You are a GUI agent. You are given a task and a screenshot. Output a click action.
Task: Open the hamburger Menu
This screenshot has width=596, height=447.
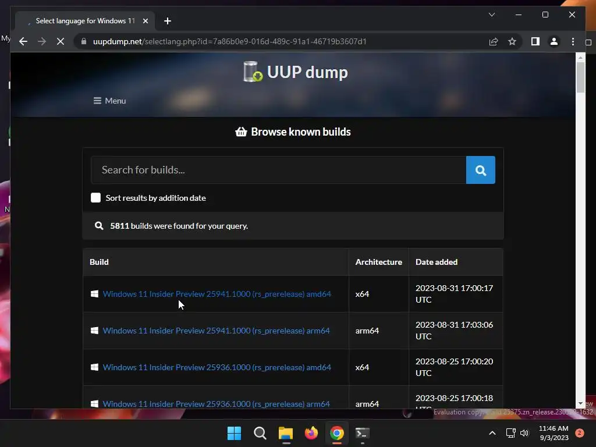(x=109, y=101)
